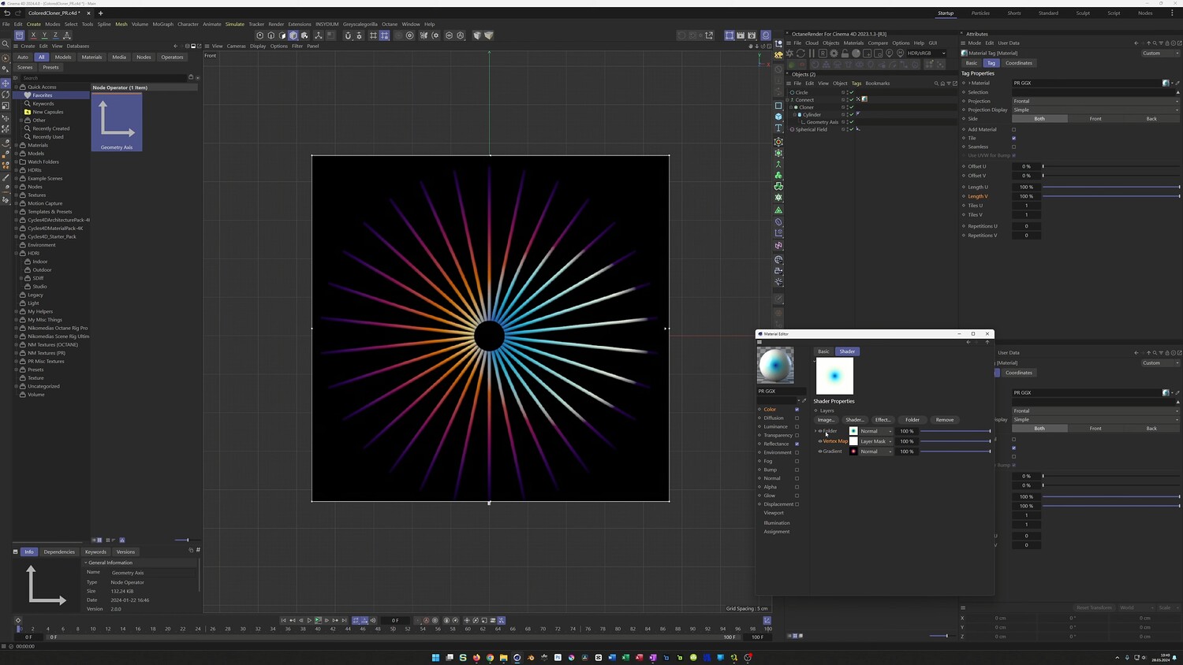The image size is (1183, 665).
Task: Click the Octane lock resolution icon
Action: (x=845, y=54)
